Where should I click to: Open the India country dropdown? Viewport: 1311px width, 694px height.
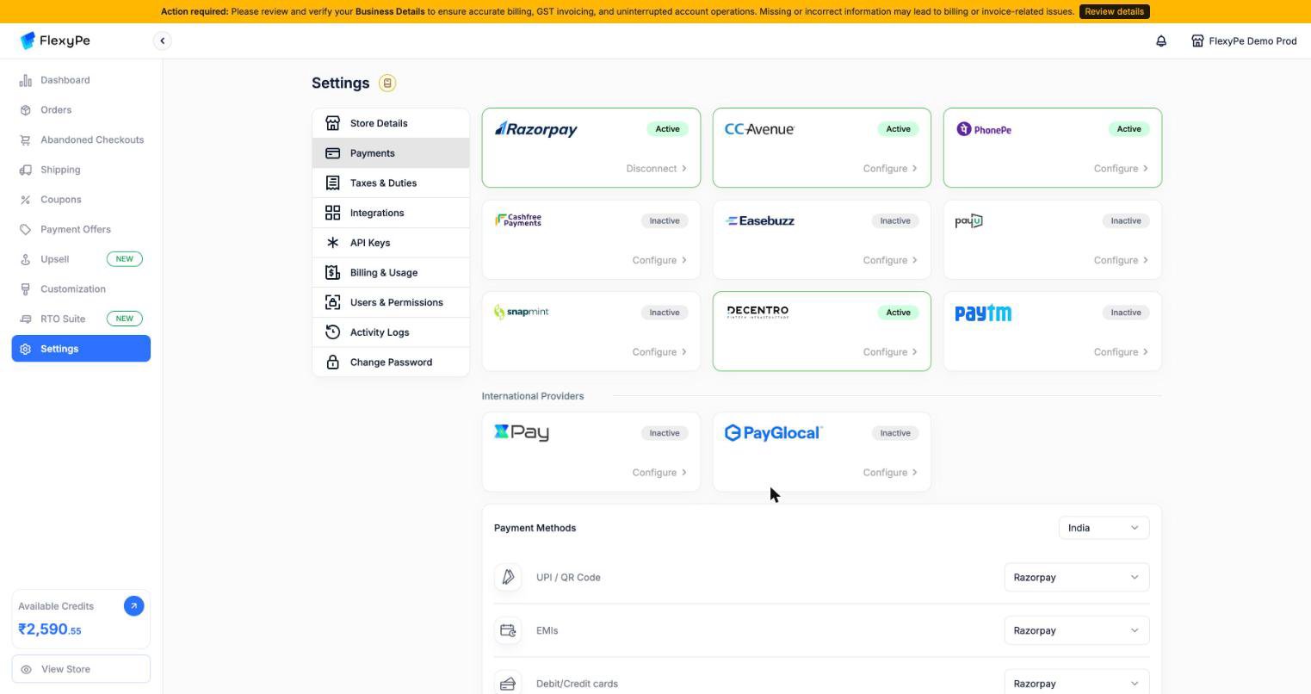tap(1104, 528)
